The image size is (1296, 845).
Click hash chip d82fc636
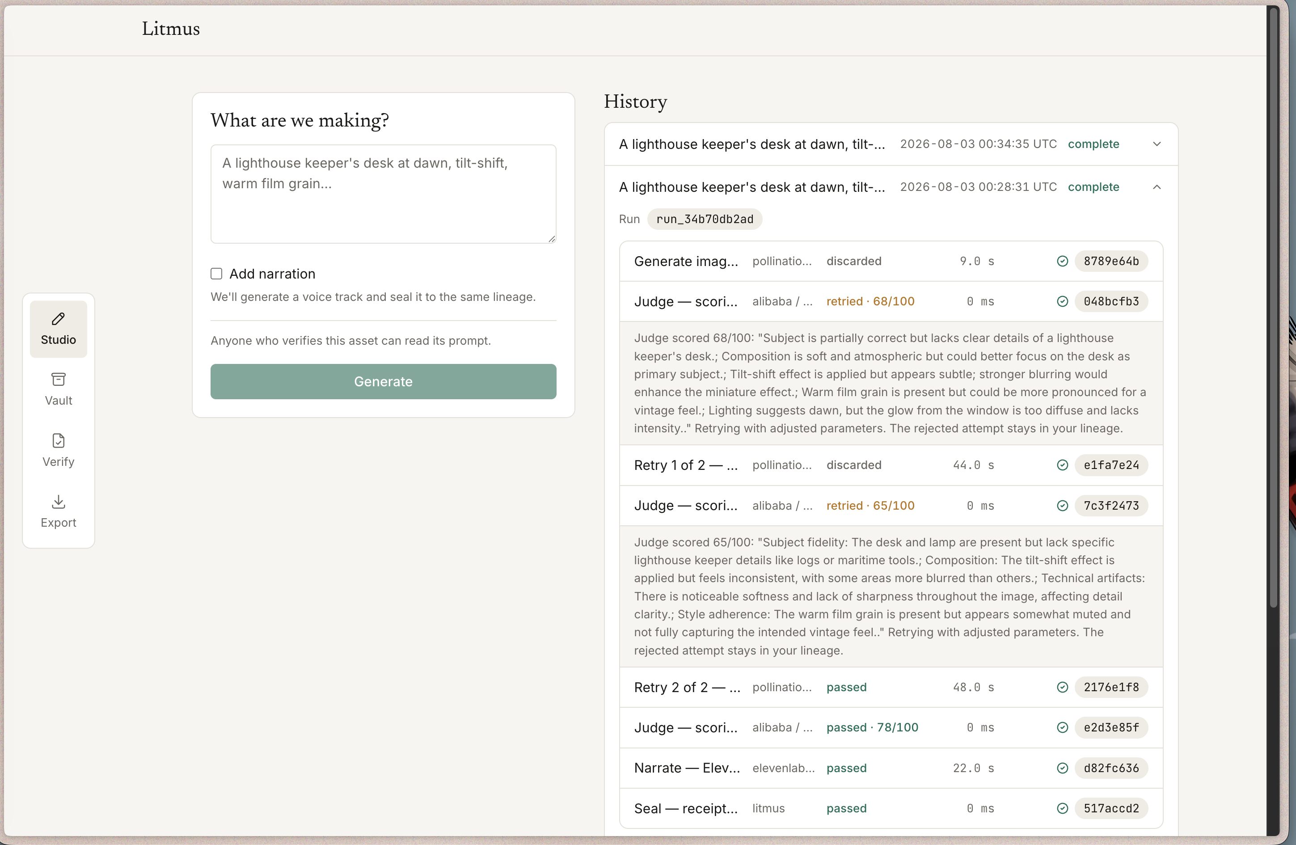(1111, 768)
